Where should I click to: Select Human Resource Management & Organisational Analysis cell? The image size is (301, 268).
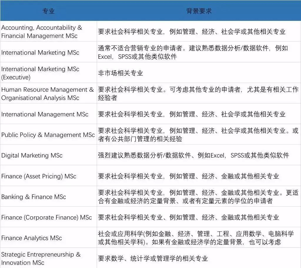point(47,94)
